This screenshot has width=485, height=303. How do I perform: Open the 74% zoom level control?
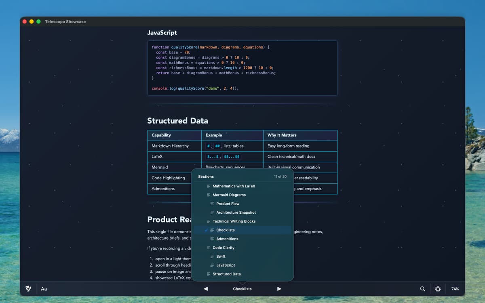(455, 289)
